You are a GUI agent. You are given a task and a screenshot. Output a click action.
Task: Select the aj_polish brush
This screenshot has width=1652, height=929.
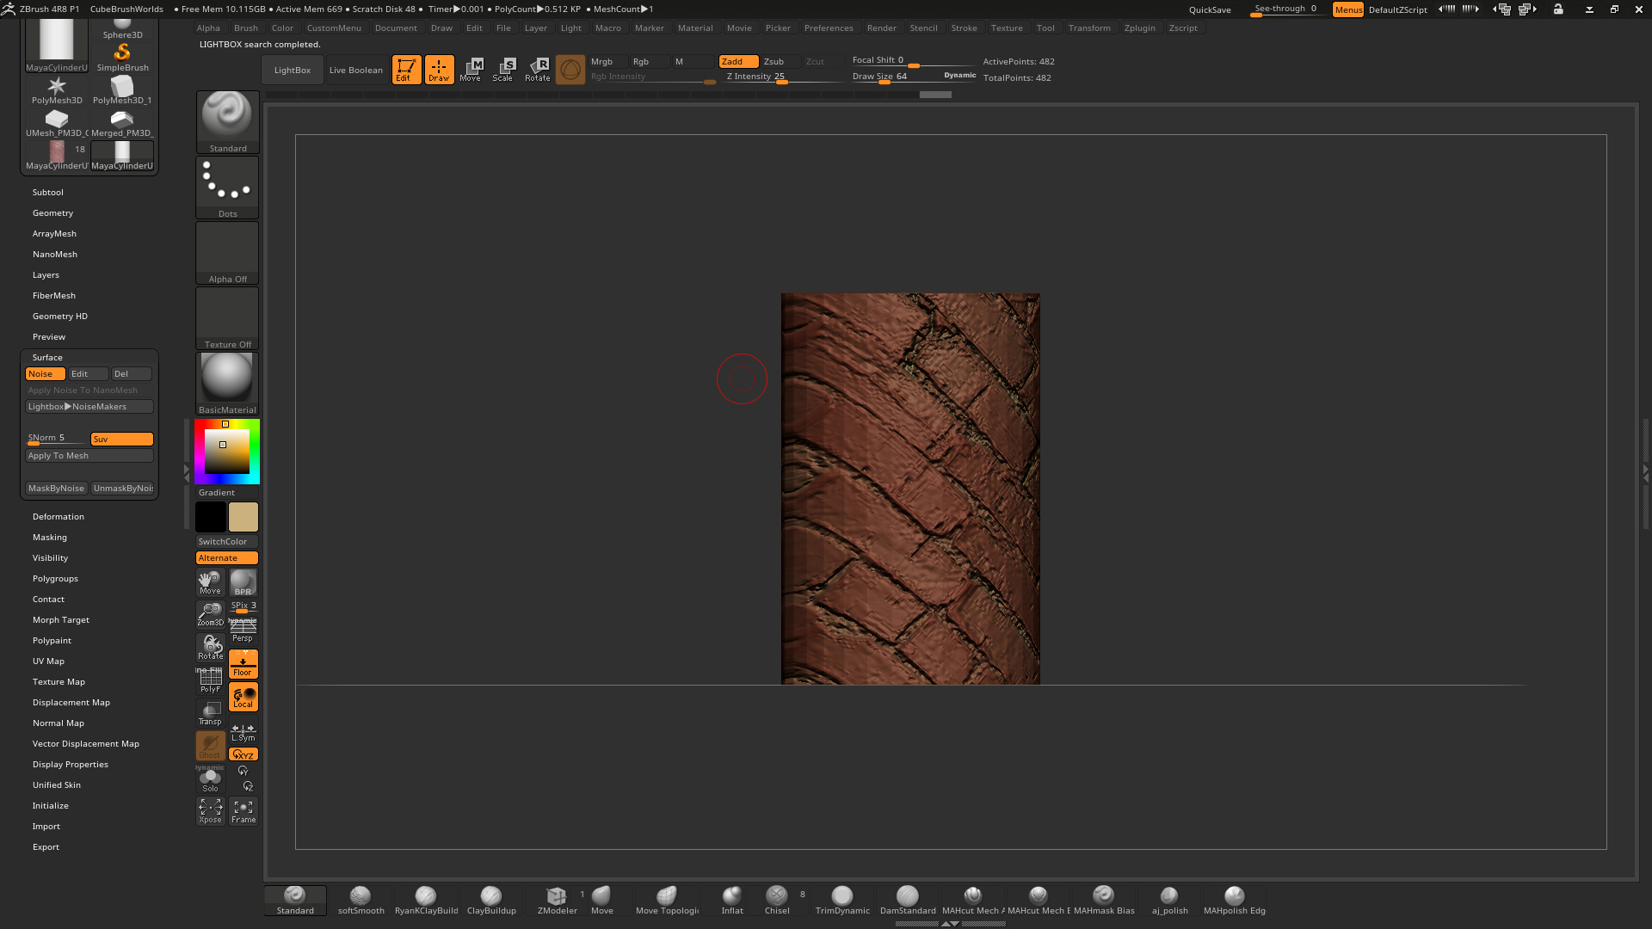(x=1169, y=901)
